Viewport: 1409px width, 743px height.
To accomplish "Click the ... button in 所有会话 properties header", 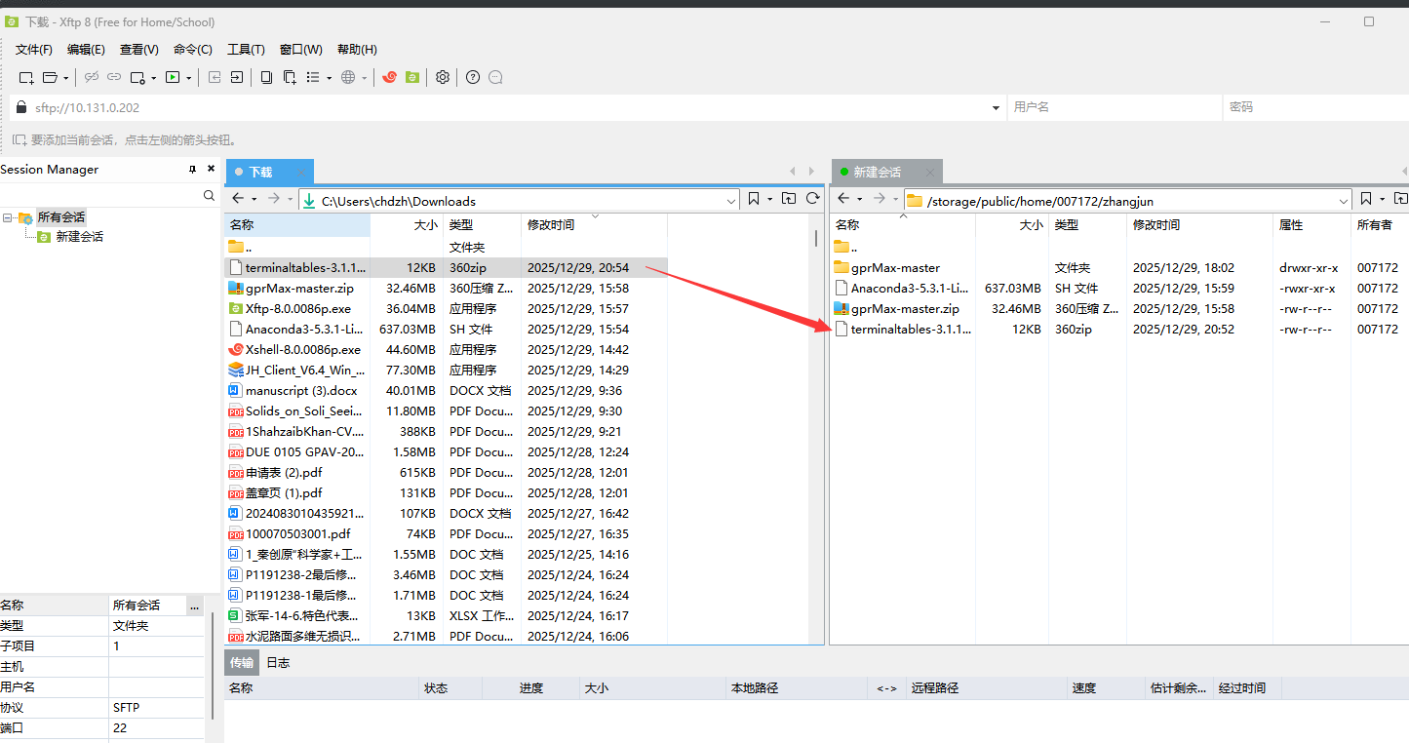I will coord(194,606).
